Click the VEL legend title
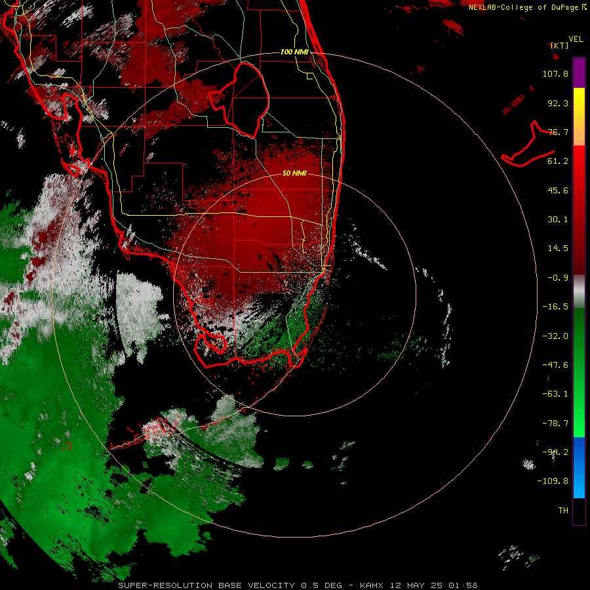The width and height of the screenshot is (590, 590). 576,39
